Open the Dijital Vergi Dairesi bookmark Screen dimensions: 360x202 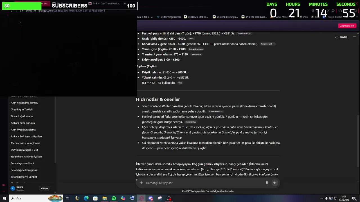coord(169,17)
